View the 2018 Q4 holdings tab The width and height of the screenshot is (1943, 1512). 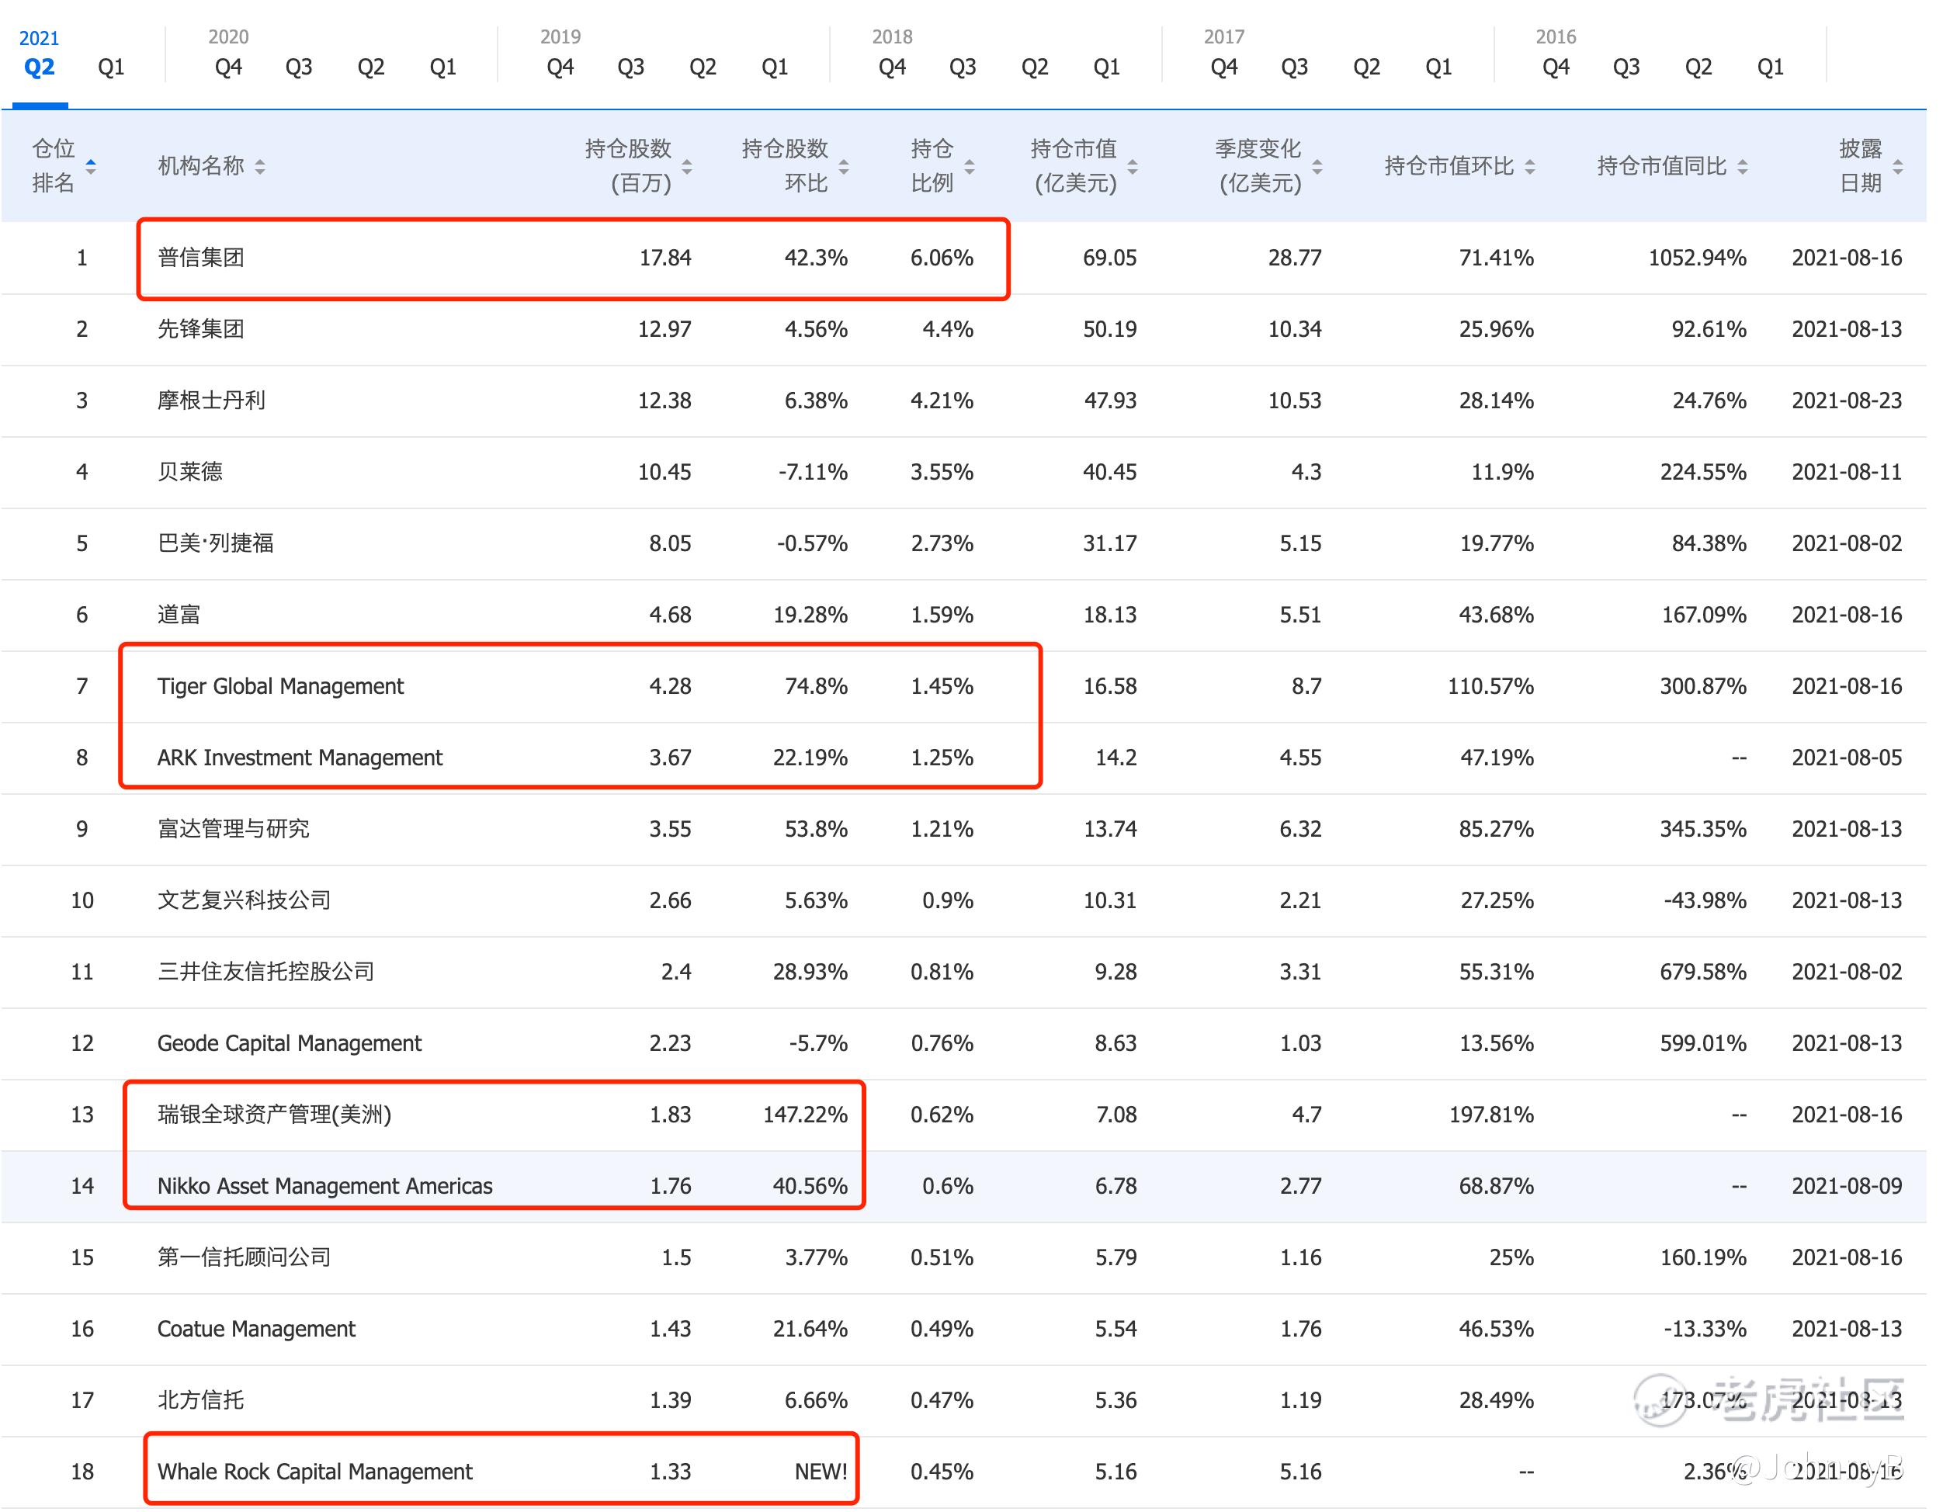[893, 67]
